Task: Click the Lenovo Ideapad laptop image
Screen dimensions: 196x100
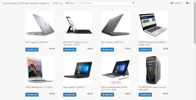Action: (153, 25)
